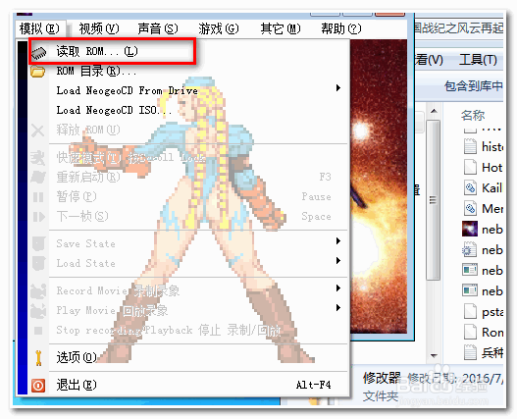The height and width of the screenshot is (419, 517).
Task: Open the 视频(V) menu
Action: click(x=98, y=29)
